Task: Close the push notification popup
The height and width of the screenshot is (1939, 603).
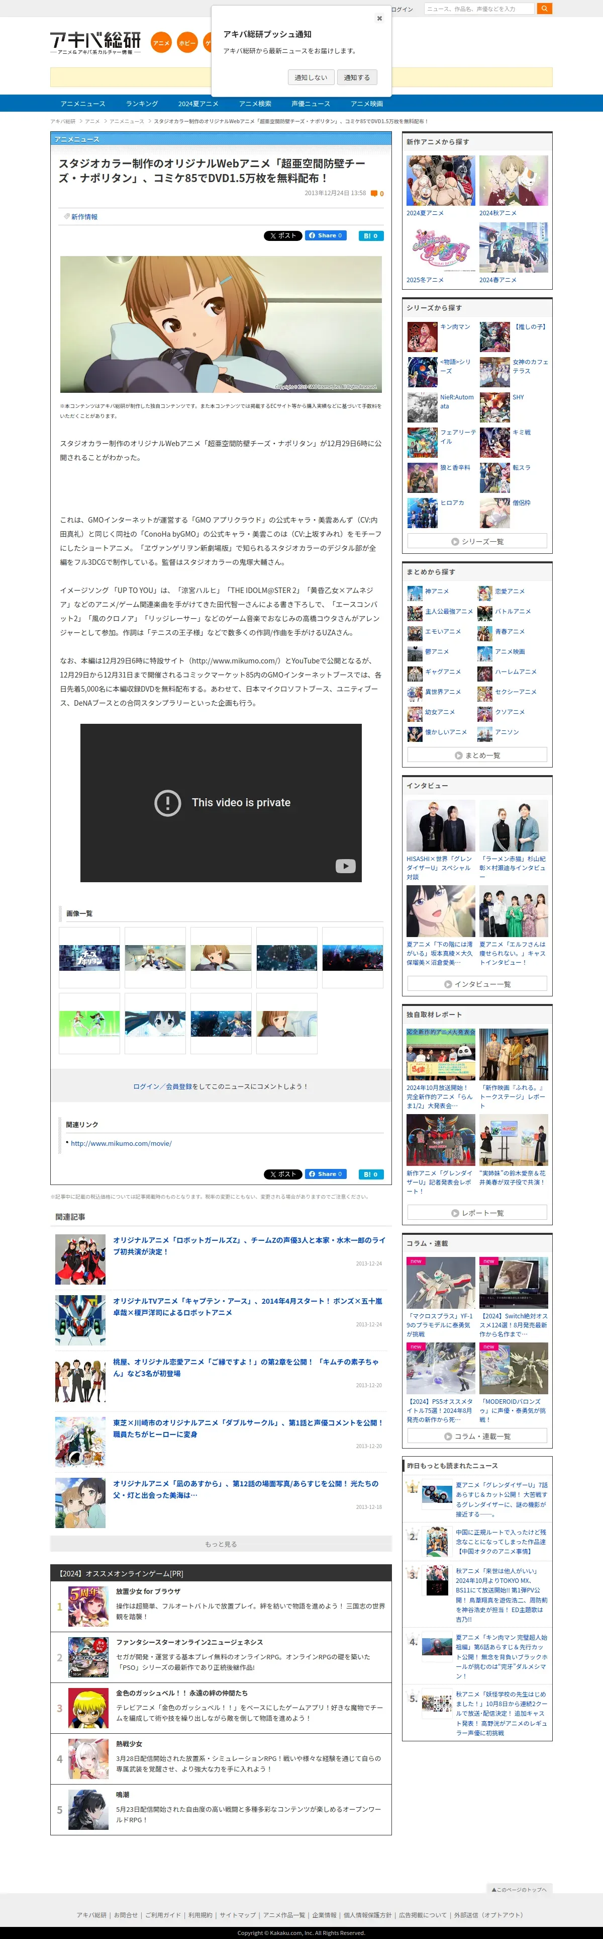Action: tap(379, 18)
